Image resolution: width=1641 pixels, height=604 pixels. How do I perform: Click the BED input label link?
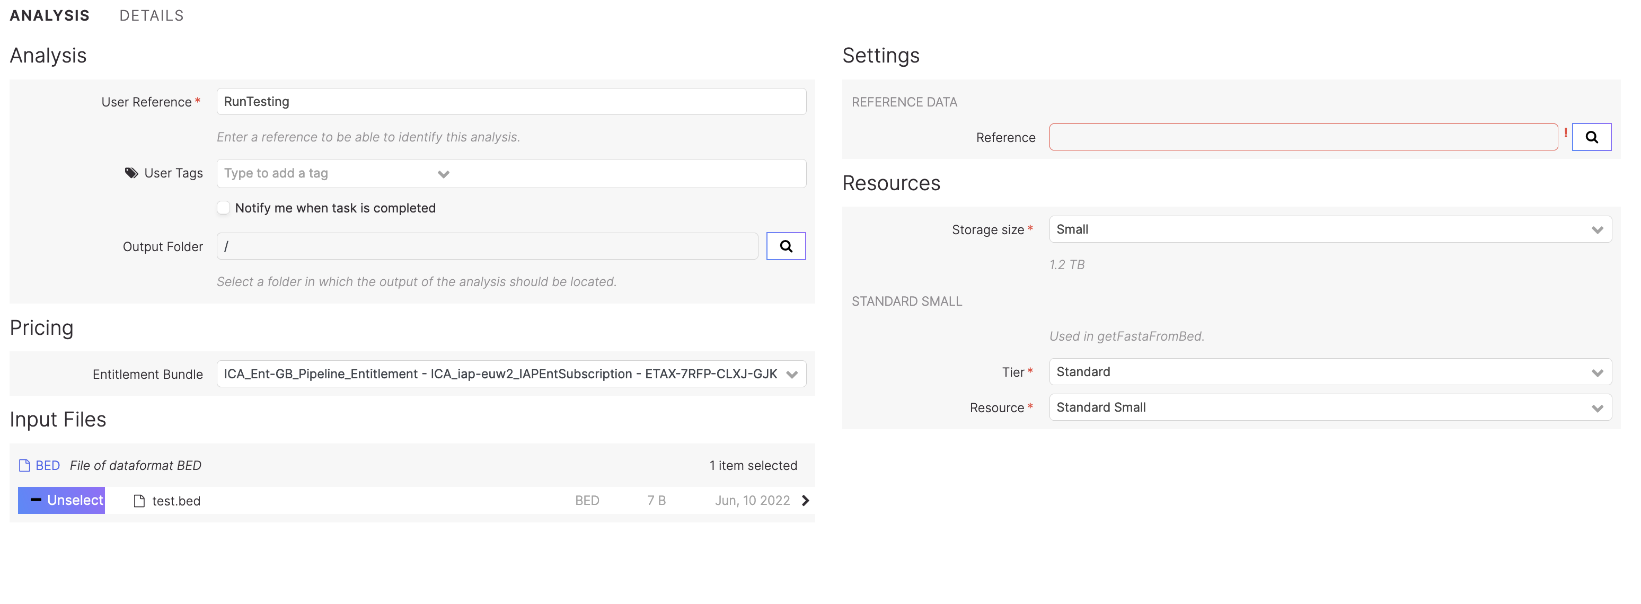48,466
